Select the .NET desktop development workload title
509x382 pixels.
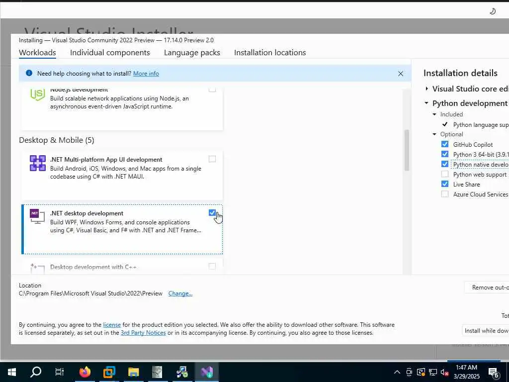[86, 213]
